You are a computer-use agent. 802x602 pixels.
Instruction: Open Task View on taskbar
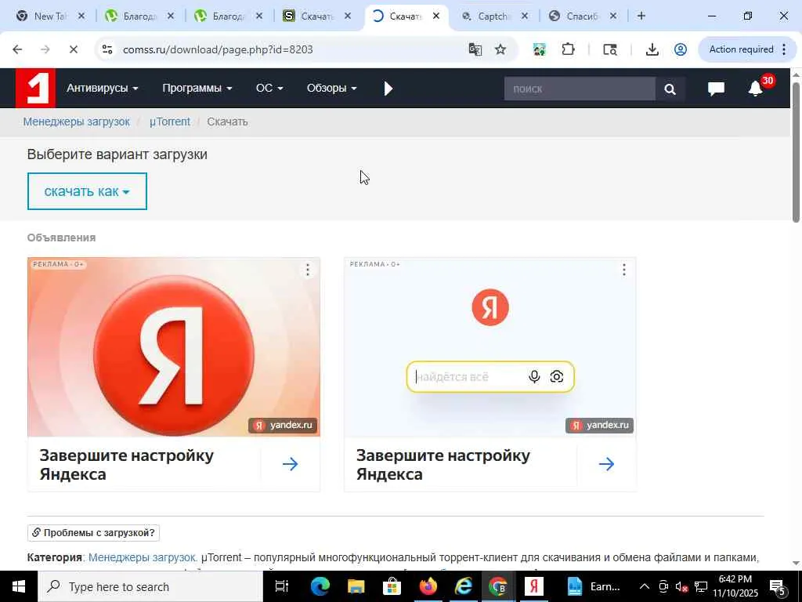[x=282, y=586]
